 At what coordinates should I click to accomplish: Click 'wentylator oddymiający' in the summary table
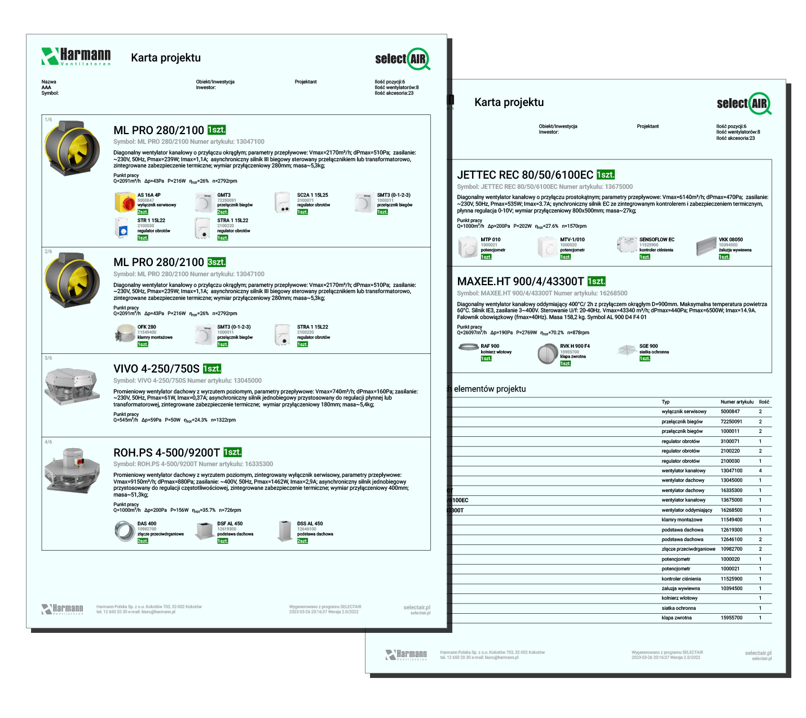[x=687, y=510]
